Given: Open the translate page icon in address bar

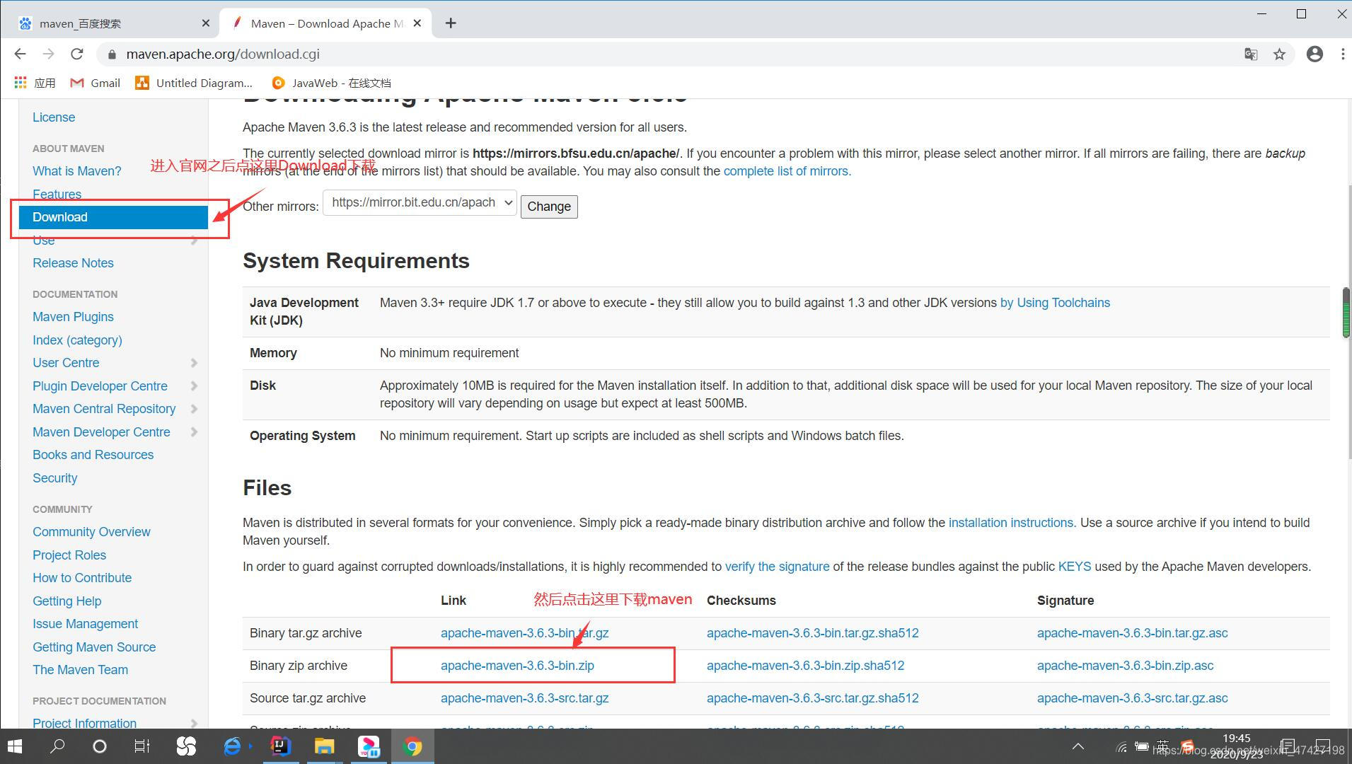Looking at the screenshot, I should point(1251,54).
